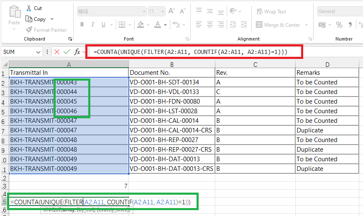Decrease font size with smaller A icon
363x216 pixels.
click(183, 11)
